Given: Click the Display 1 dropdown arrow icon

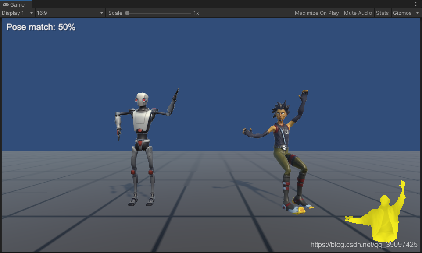Looking at the screenshot, I should coord(31,13).
